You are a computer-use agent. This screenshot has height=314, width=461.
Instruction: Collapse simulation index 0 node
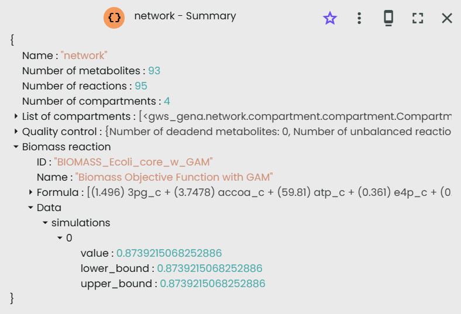click(60, 238)
